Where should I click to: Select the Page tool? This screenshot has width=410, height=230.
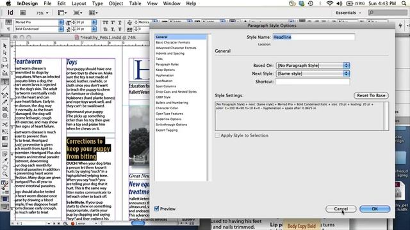pos(4,59)
